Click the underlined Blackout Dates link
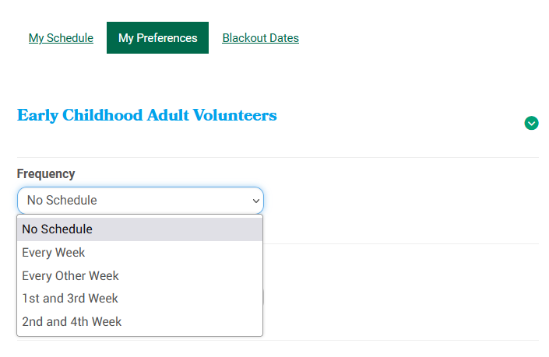The image size is (549, 357). point(260,38)
